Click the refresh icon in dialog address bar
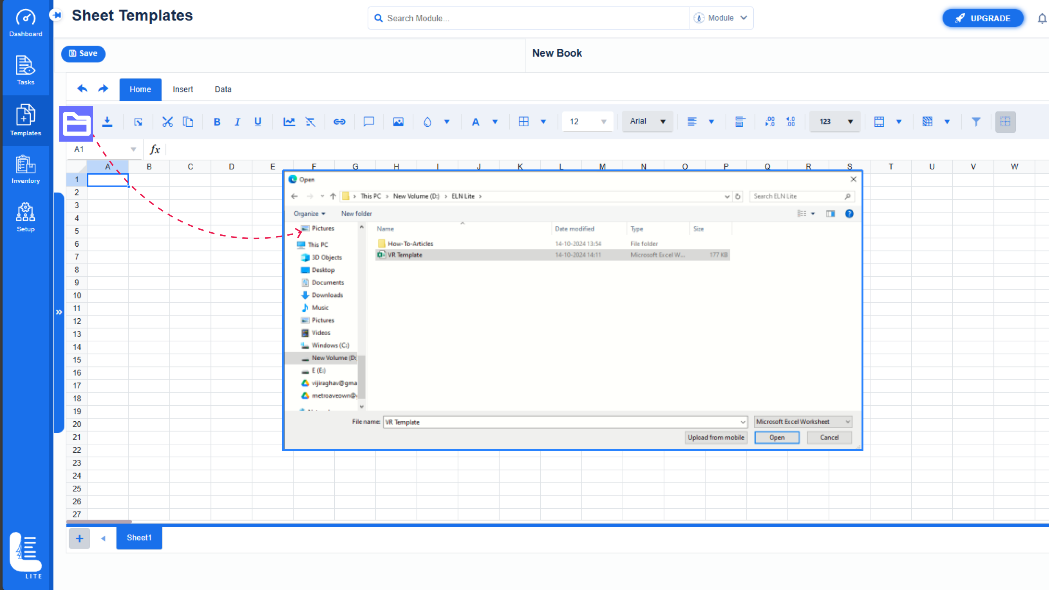 coord(738,197)
